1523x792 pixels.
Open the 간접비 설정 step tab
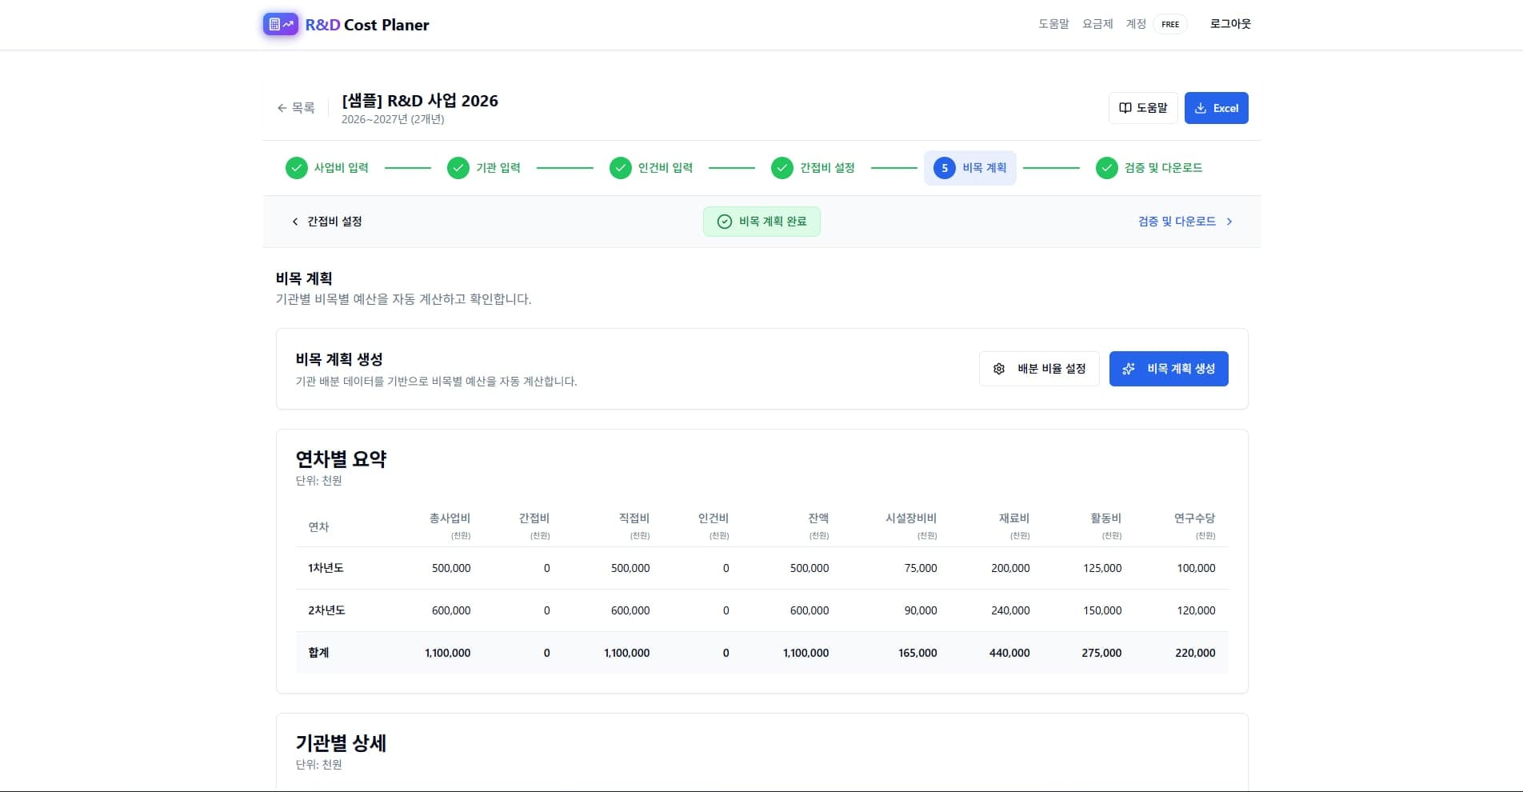[x=813, y=168]
